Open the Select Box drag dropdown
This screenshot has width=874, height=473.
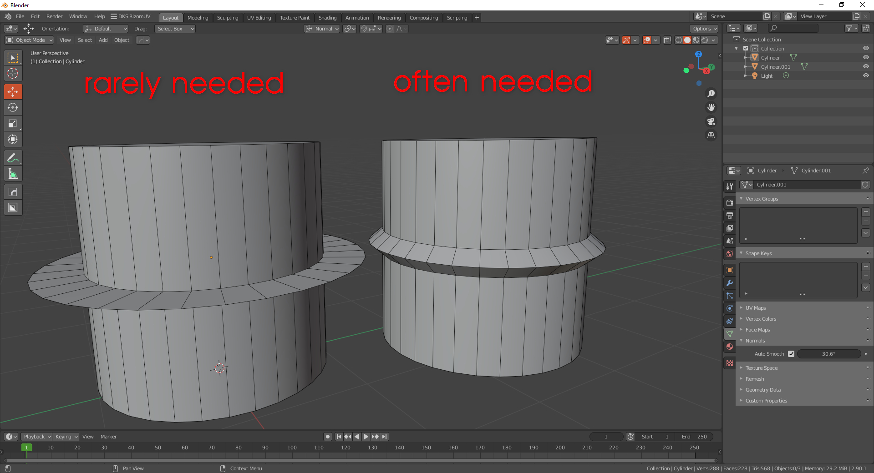coord(175,29)
